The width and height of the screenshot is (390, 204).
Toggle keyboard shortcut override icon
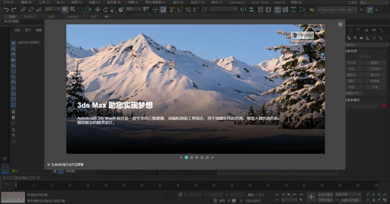[x=163, y=10]
